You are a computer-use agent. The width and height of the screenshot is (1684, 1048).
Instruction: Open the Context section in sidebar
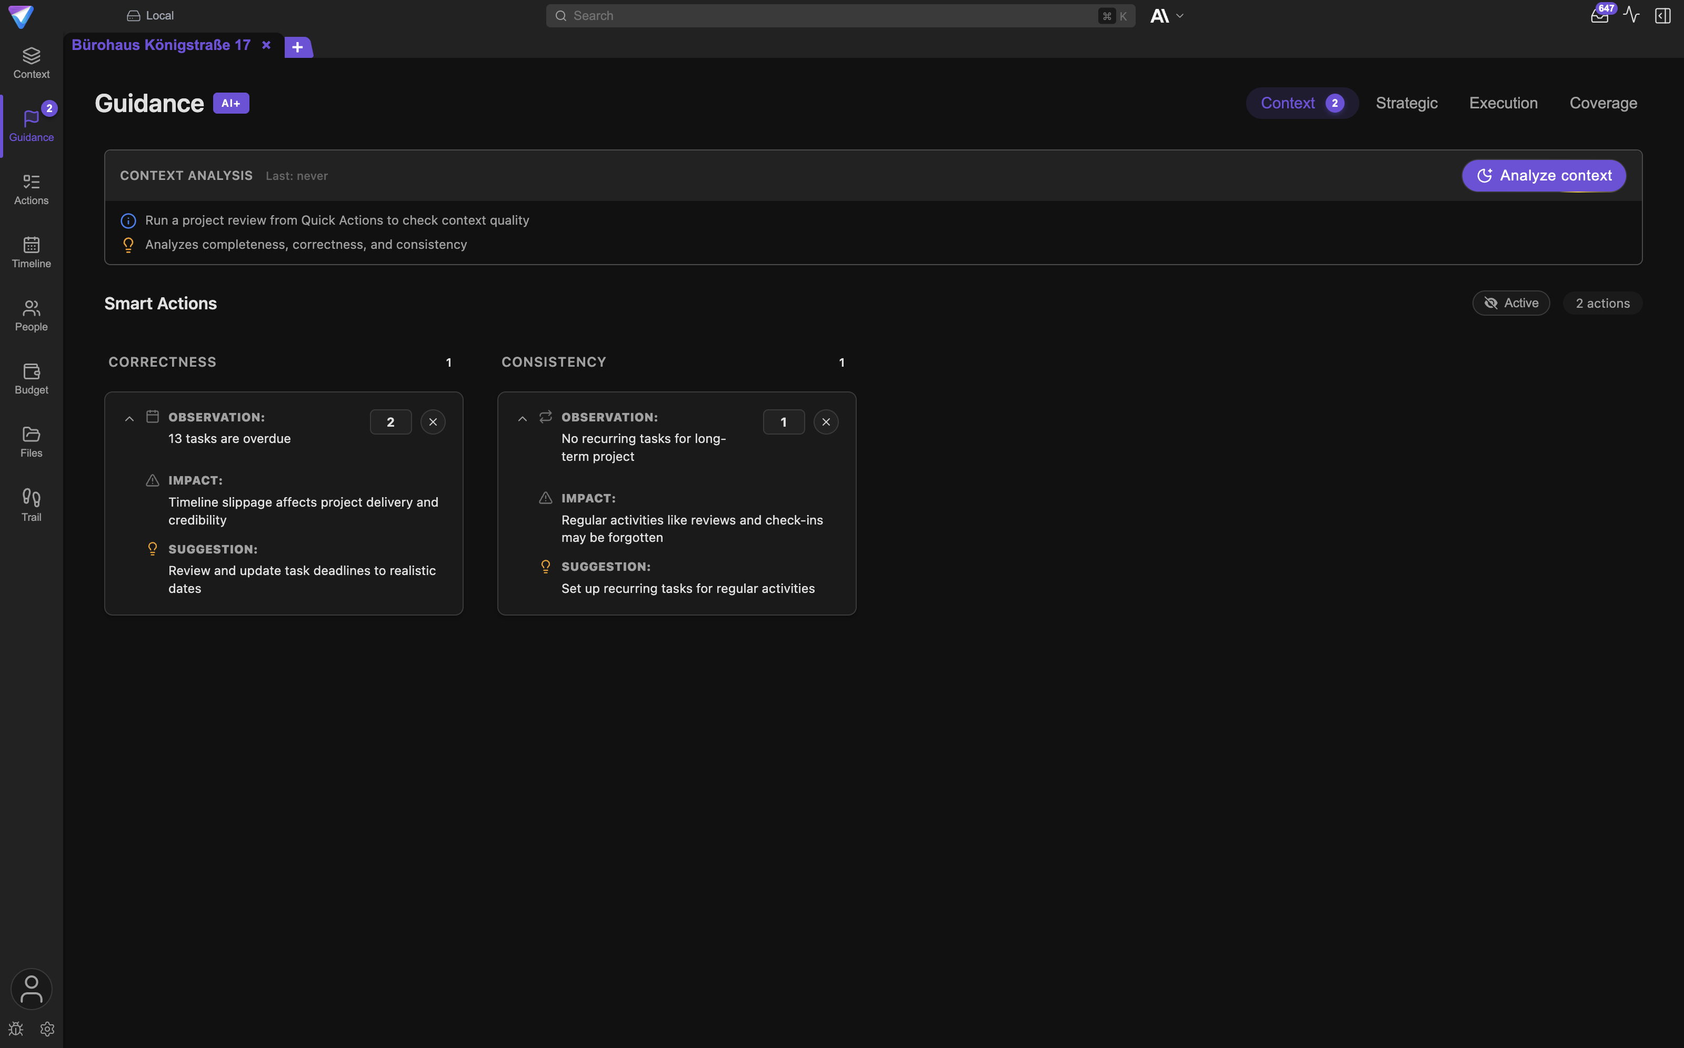31,63
